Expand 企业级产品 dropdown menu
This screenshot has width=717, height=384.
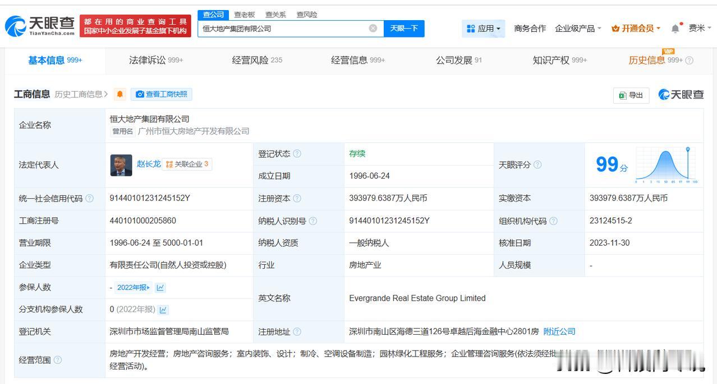click(578, 29)
